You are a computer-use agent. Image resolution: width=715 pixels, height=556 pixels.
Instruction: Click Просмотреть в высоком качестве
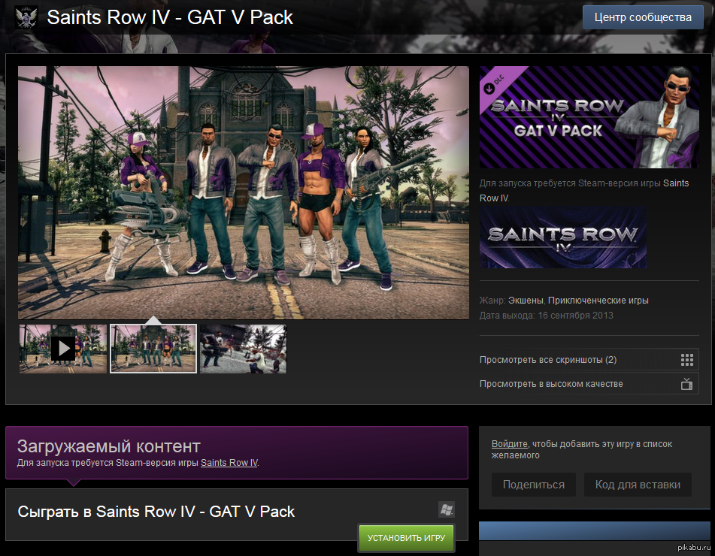pos(551,384)
